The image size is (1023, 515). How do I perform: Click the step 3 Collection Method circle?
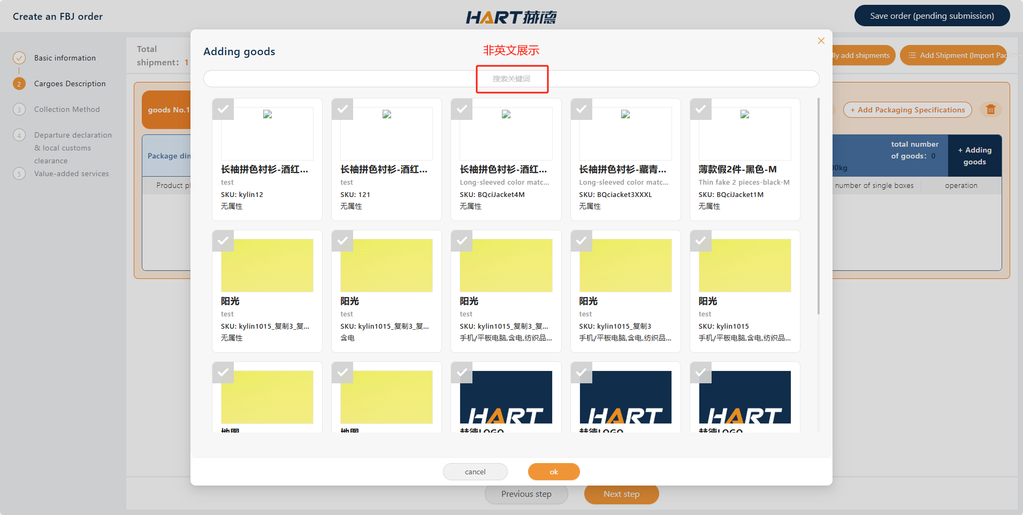19,110
